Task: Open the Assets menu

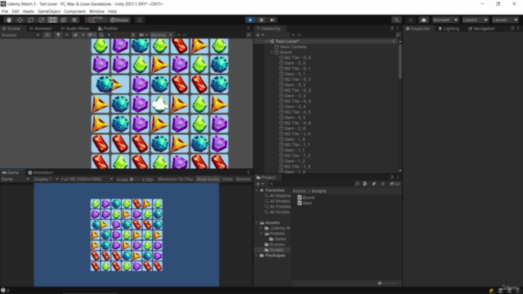Action: [29, 11]
